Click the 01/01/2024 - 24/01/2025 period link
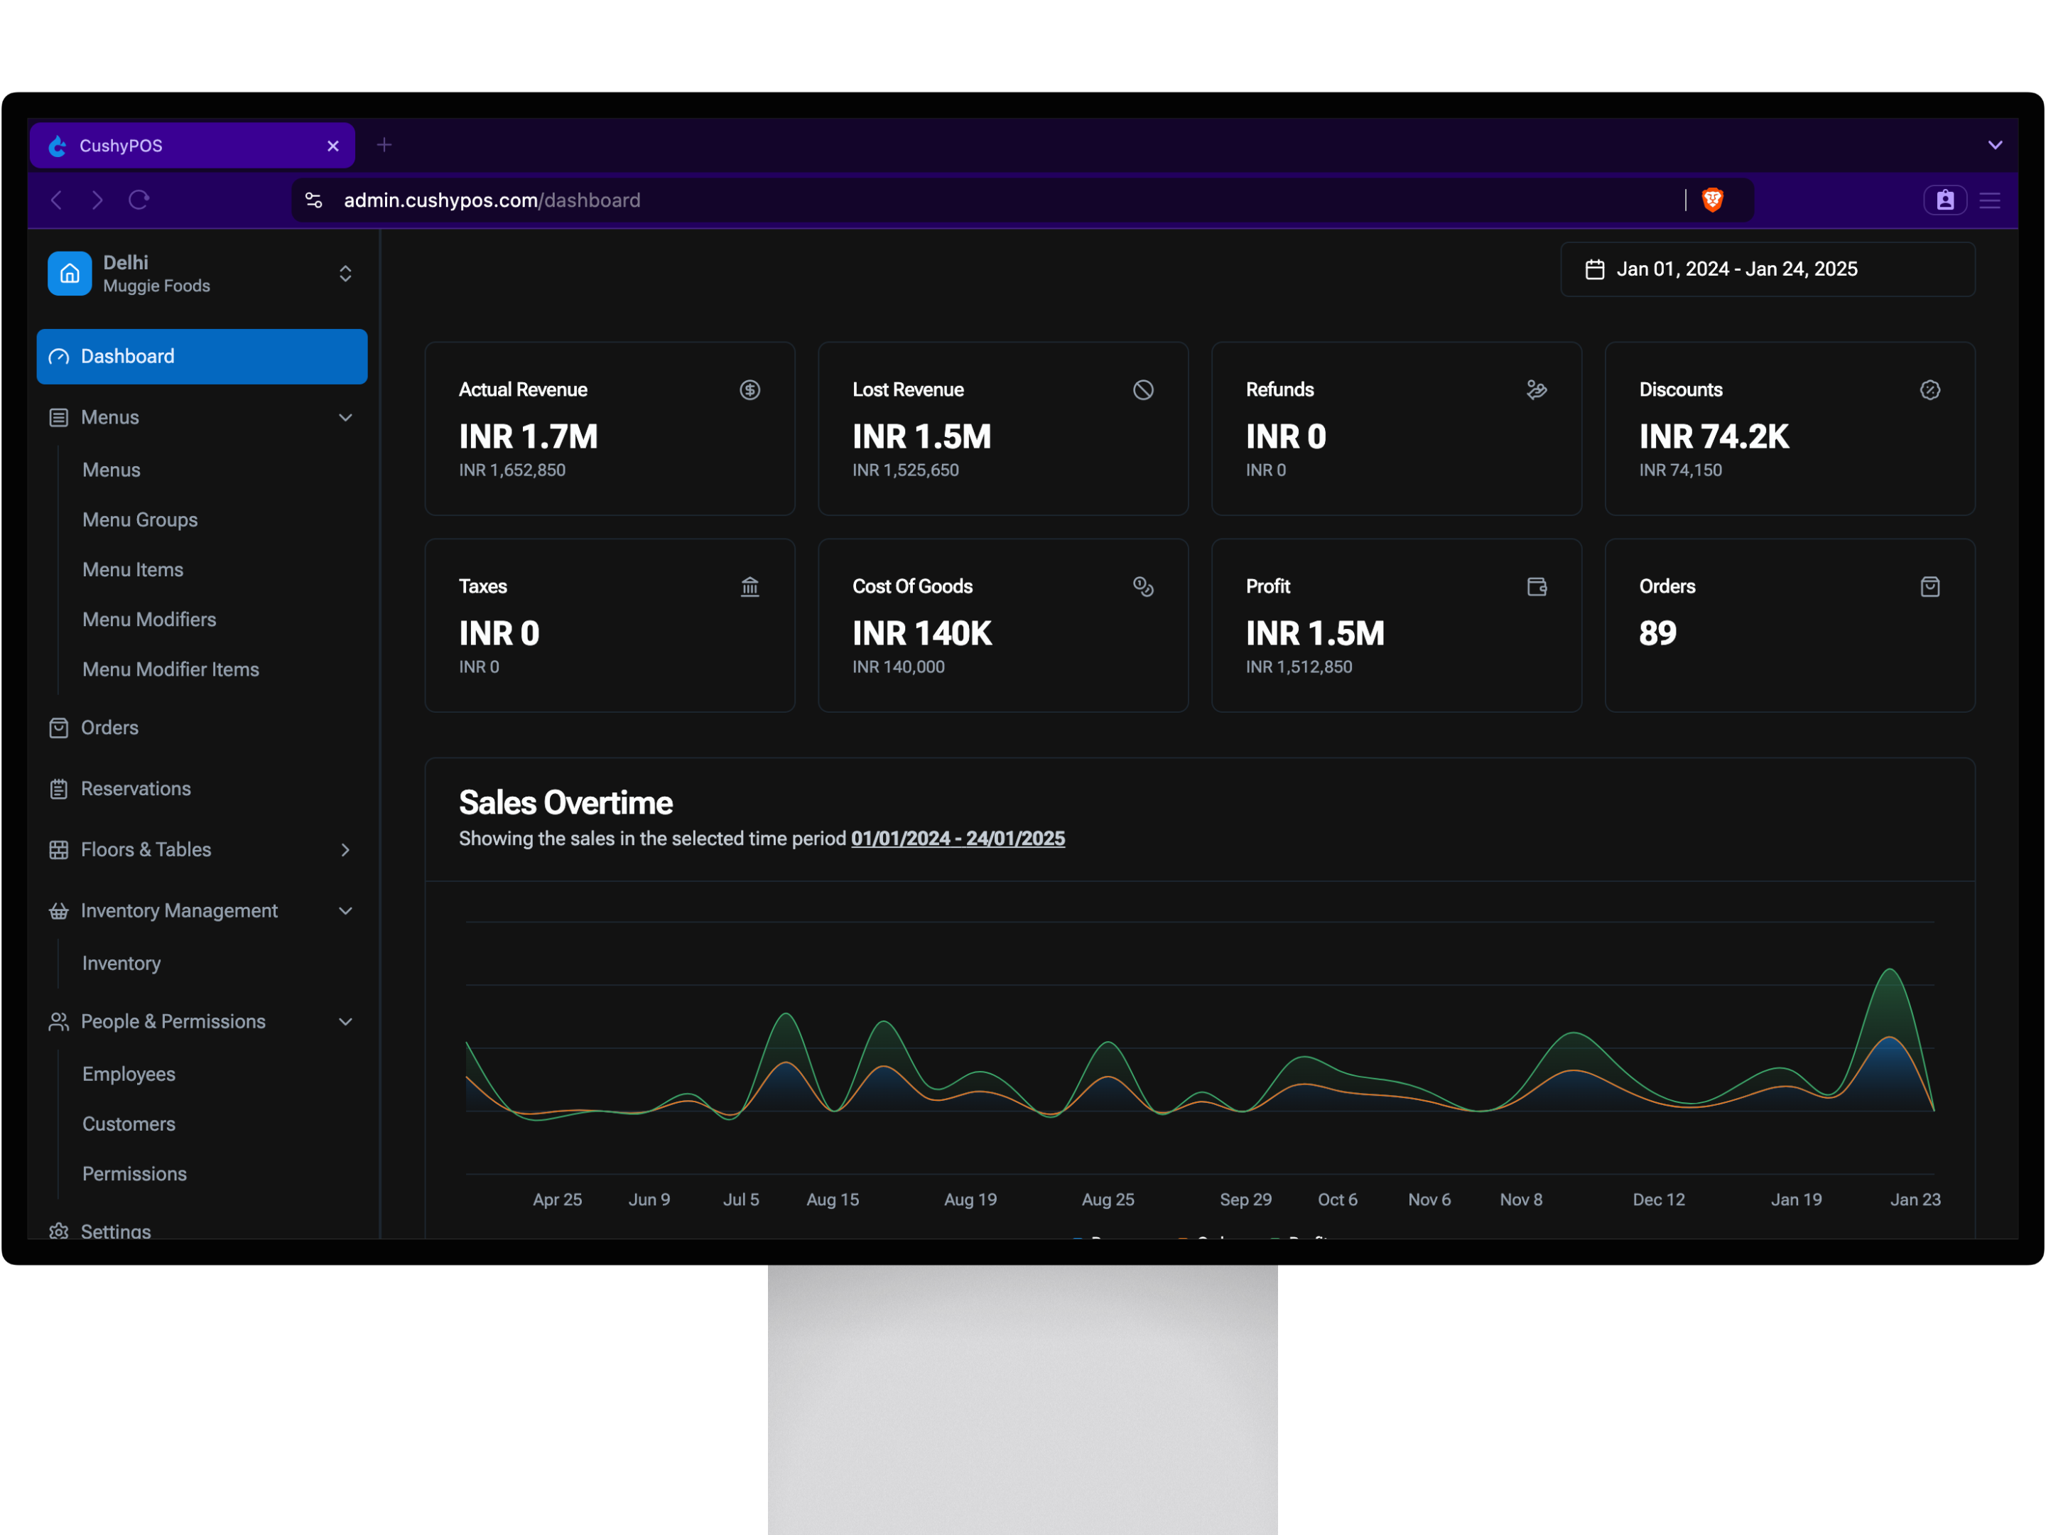 958,839
